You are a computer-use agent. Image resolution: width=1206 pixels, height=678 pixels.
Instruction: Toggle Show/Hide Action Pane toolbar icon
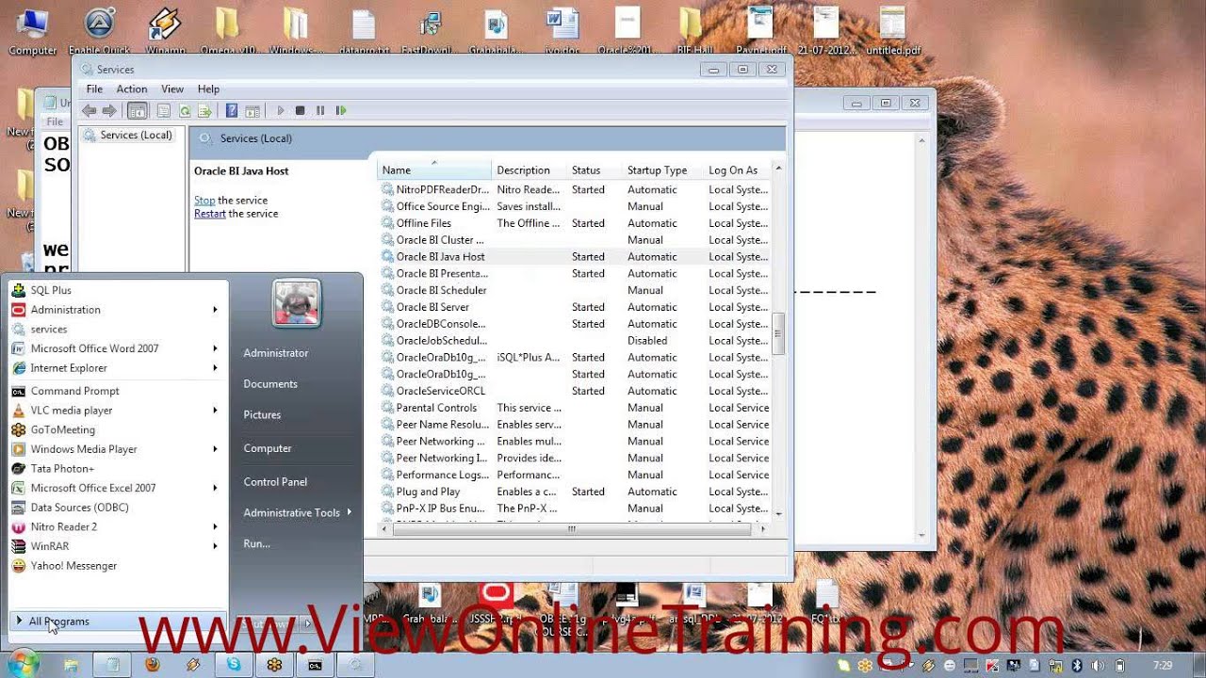(x=253, y=111)
